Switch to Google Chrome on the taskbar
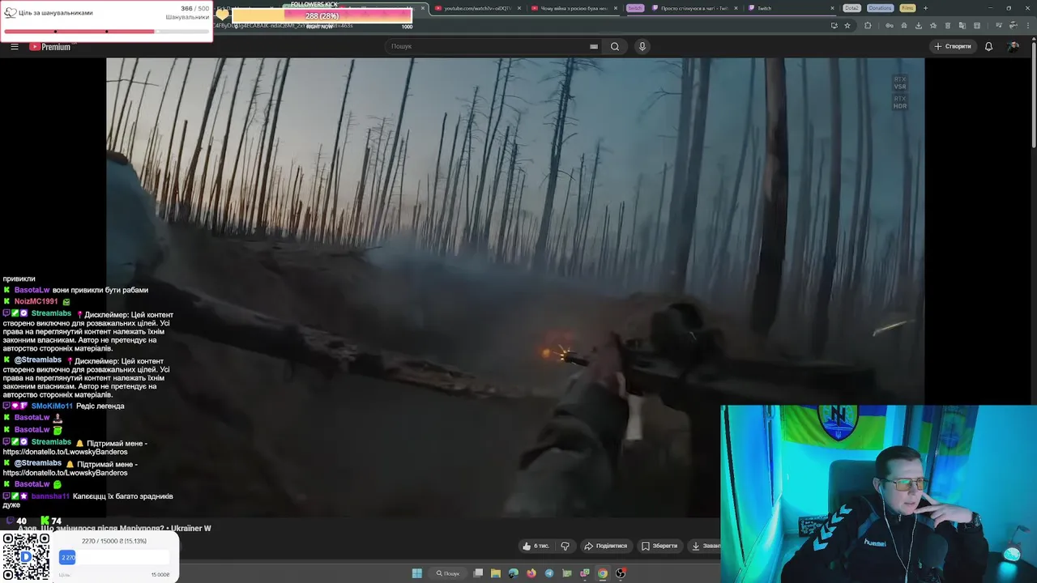 [603, 573]
